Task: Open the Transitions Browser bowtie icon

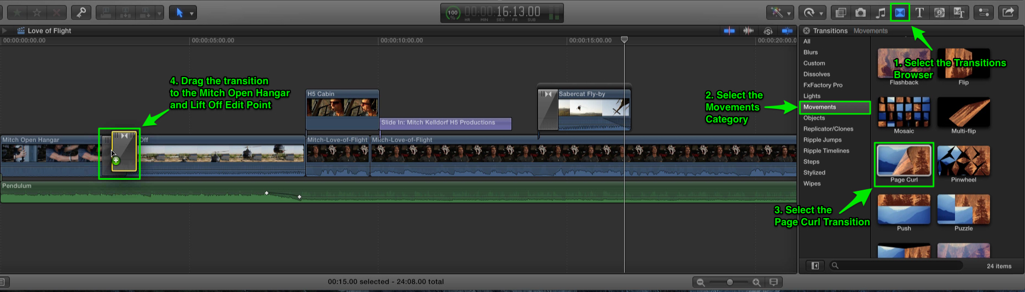Action: (x=900, y=13)
